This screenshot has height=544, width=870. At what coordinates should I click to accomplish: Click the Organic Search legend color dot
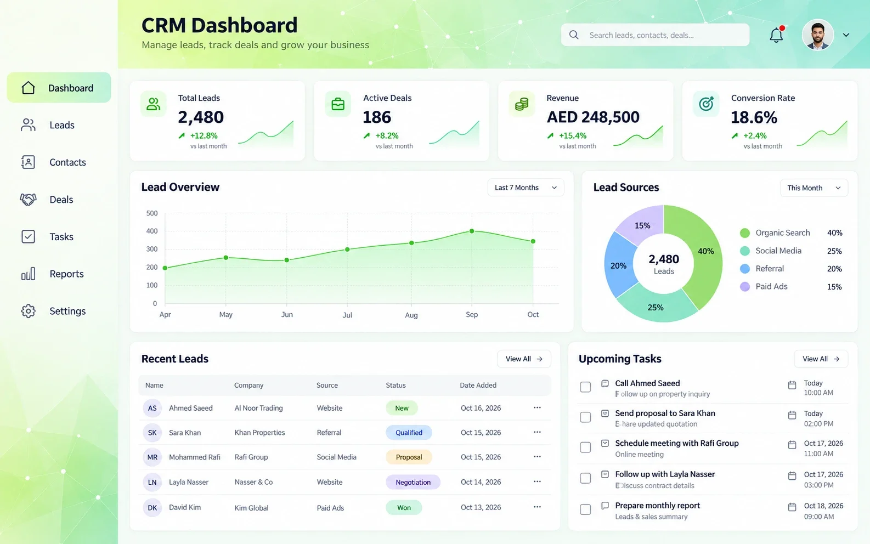(x=745, y=233)
